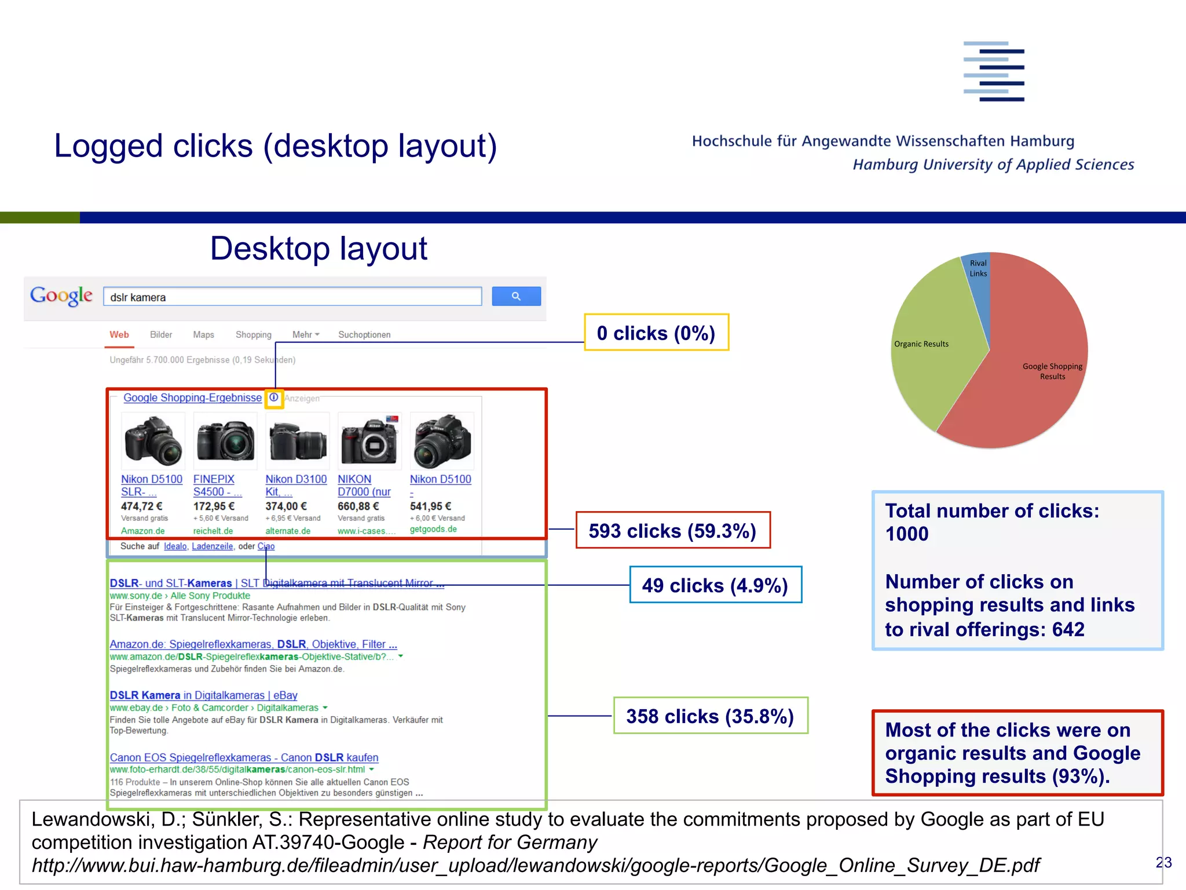This screenshot has width=1186, height=890.
Task: Open Suchoptionen search options
Action: click(364, 335)
